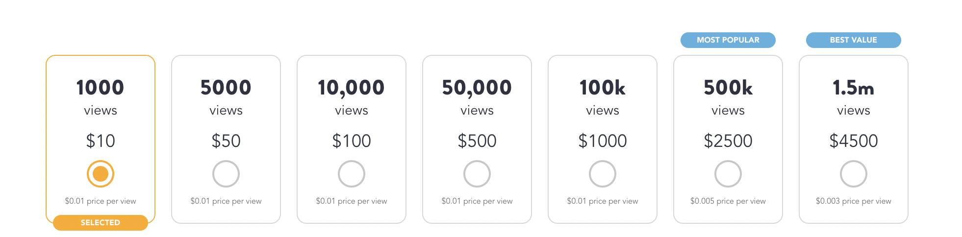Screen dimensions: 962x237
Task: Click the $100 price in 10,000 views card
Action: point(352,141)
